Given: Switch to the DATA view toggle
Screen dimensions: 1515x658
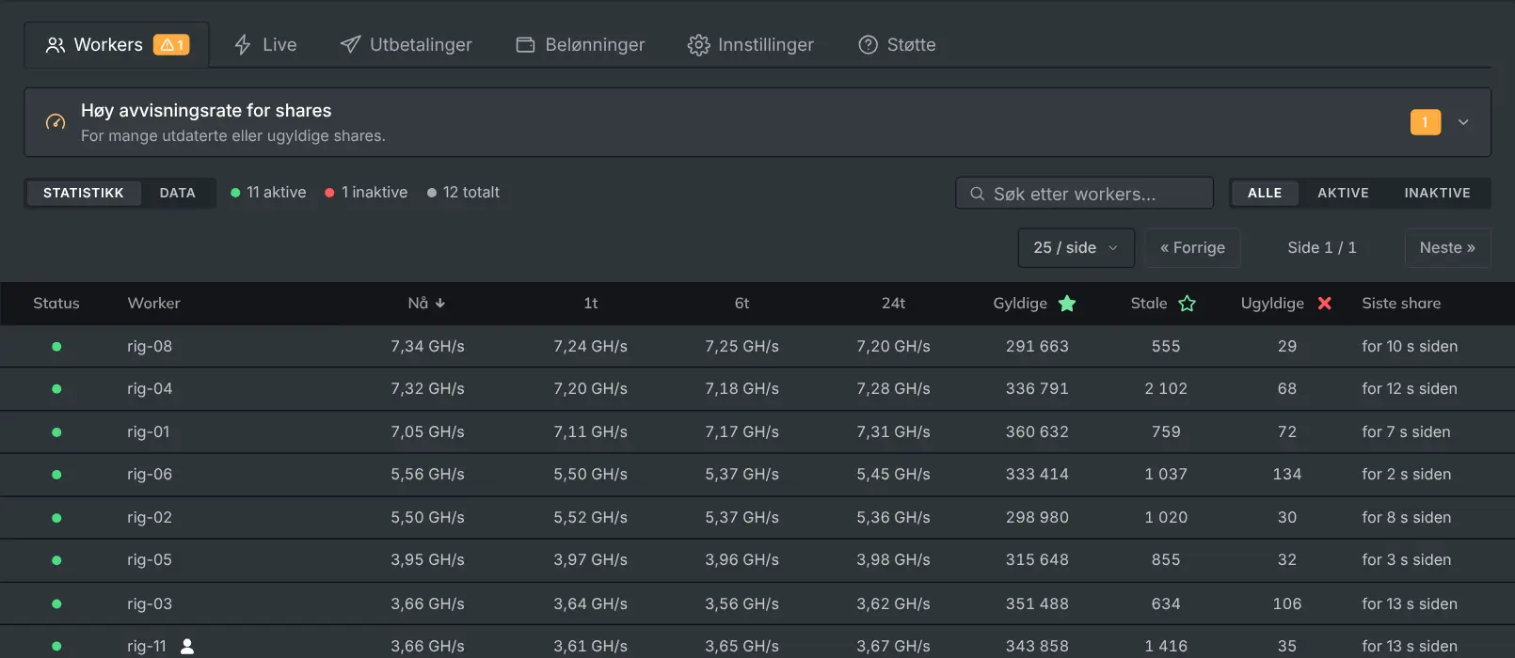Looking at the screenshot, I should (x=177, y=193).
